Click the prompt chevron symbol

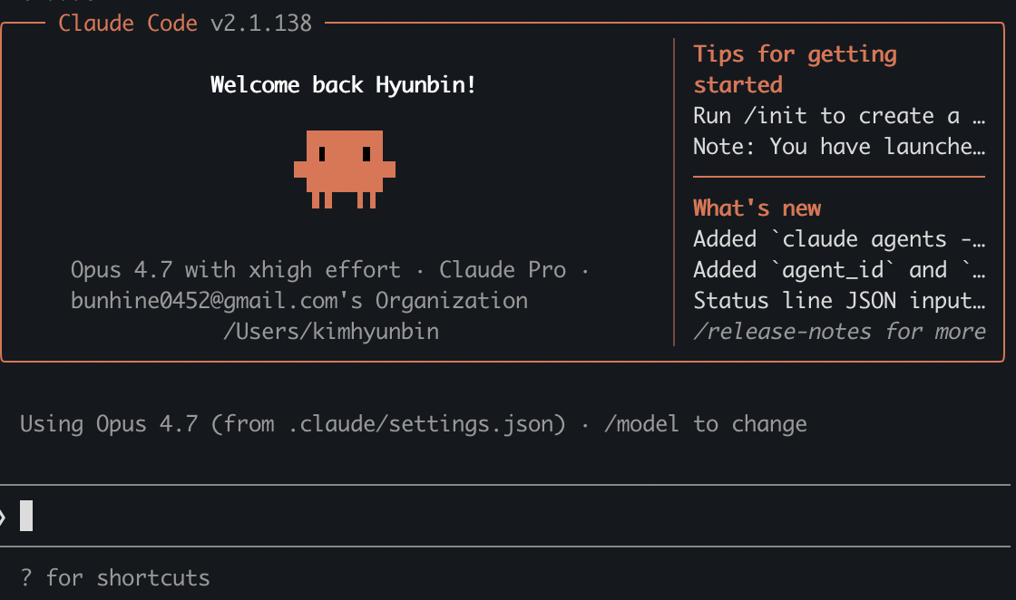coord(3,517)
